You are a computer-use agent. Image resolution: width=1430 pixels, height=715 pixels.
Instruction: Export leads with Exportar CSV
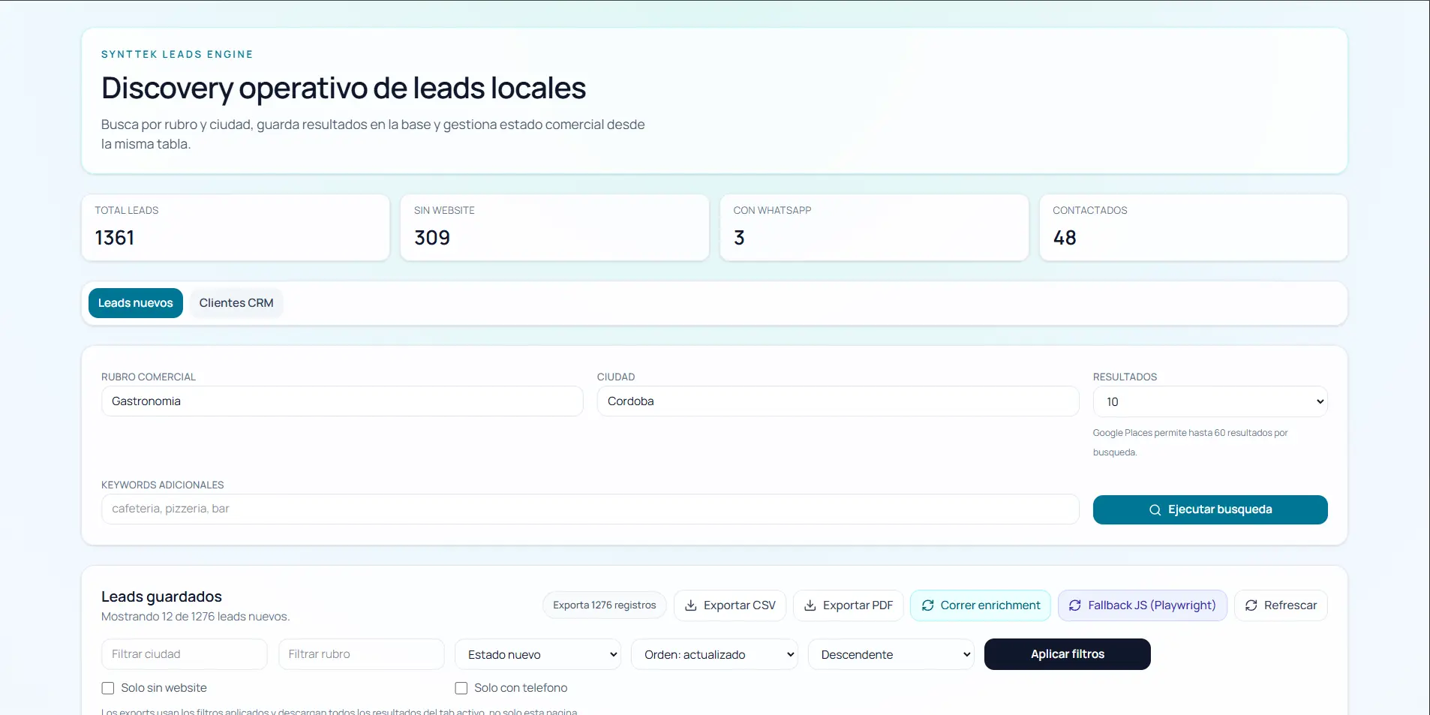click(730, 605)
